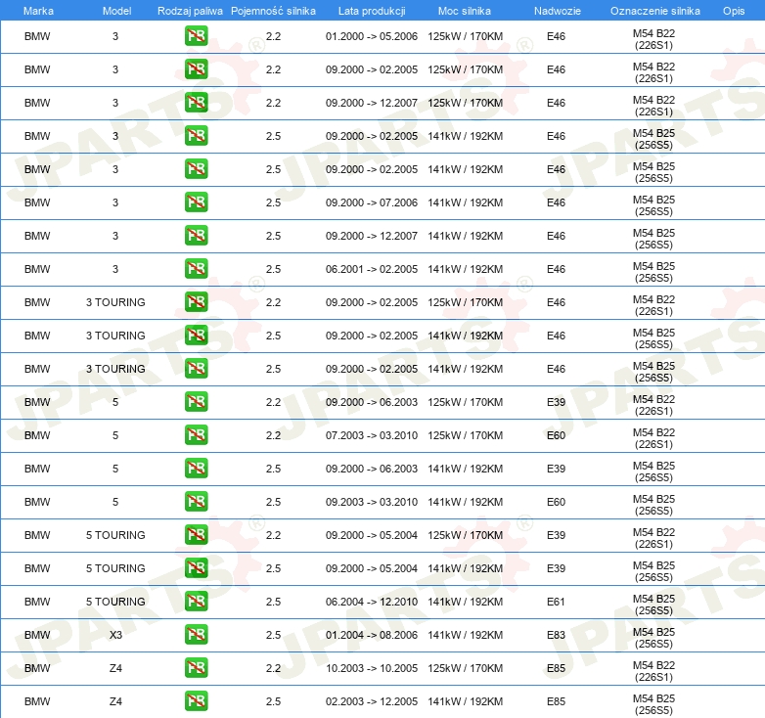
Task: Click E39 cell in BMW 5 09.2000 -> 06.2003 2.2 row
Action: (556, 402)
